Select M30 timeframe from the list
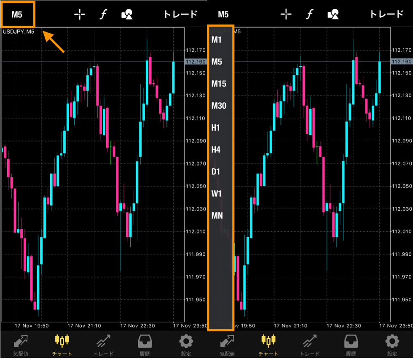Viewport: 413px width, 359px height. click(219, 106)
